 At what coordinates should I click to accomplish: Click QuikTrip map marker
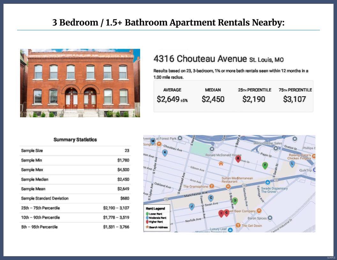click(314, 170)
